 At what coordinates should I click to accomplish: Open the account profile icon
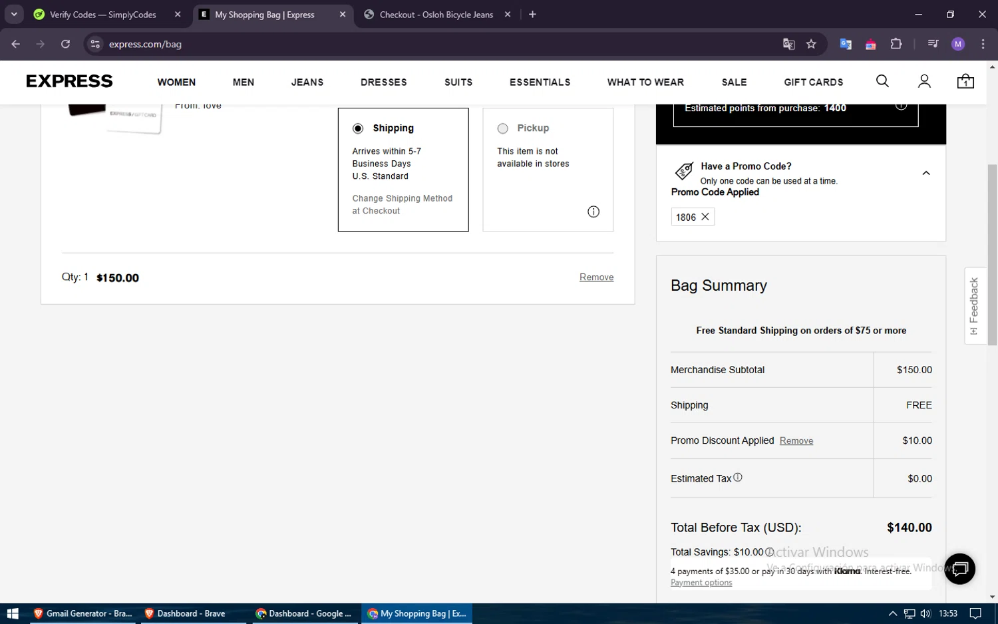[x=924, y=81]
